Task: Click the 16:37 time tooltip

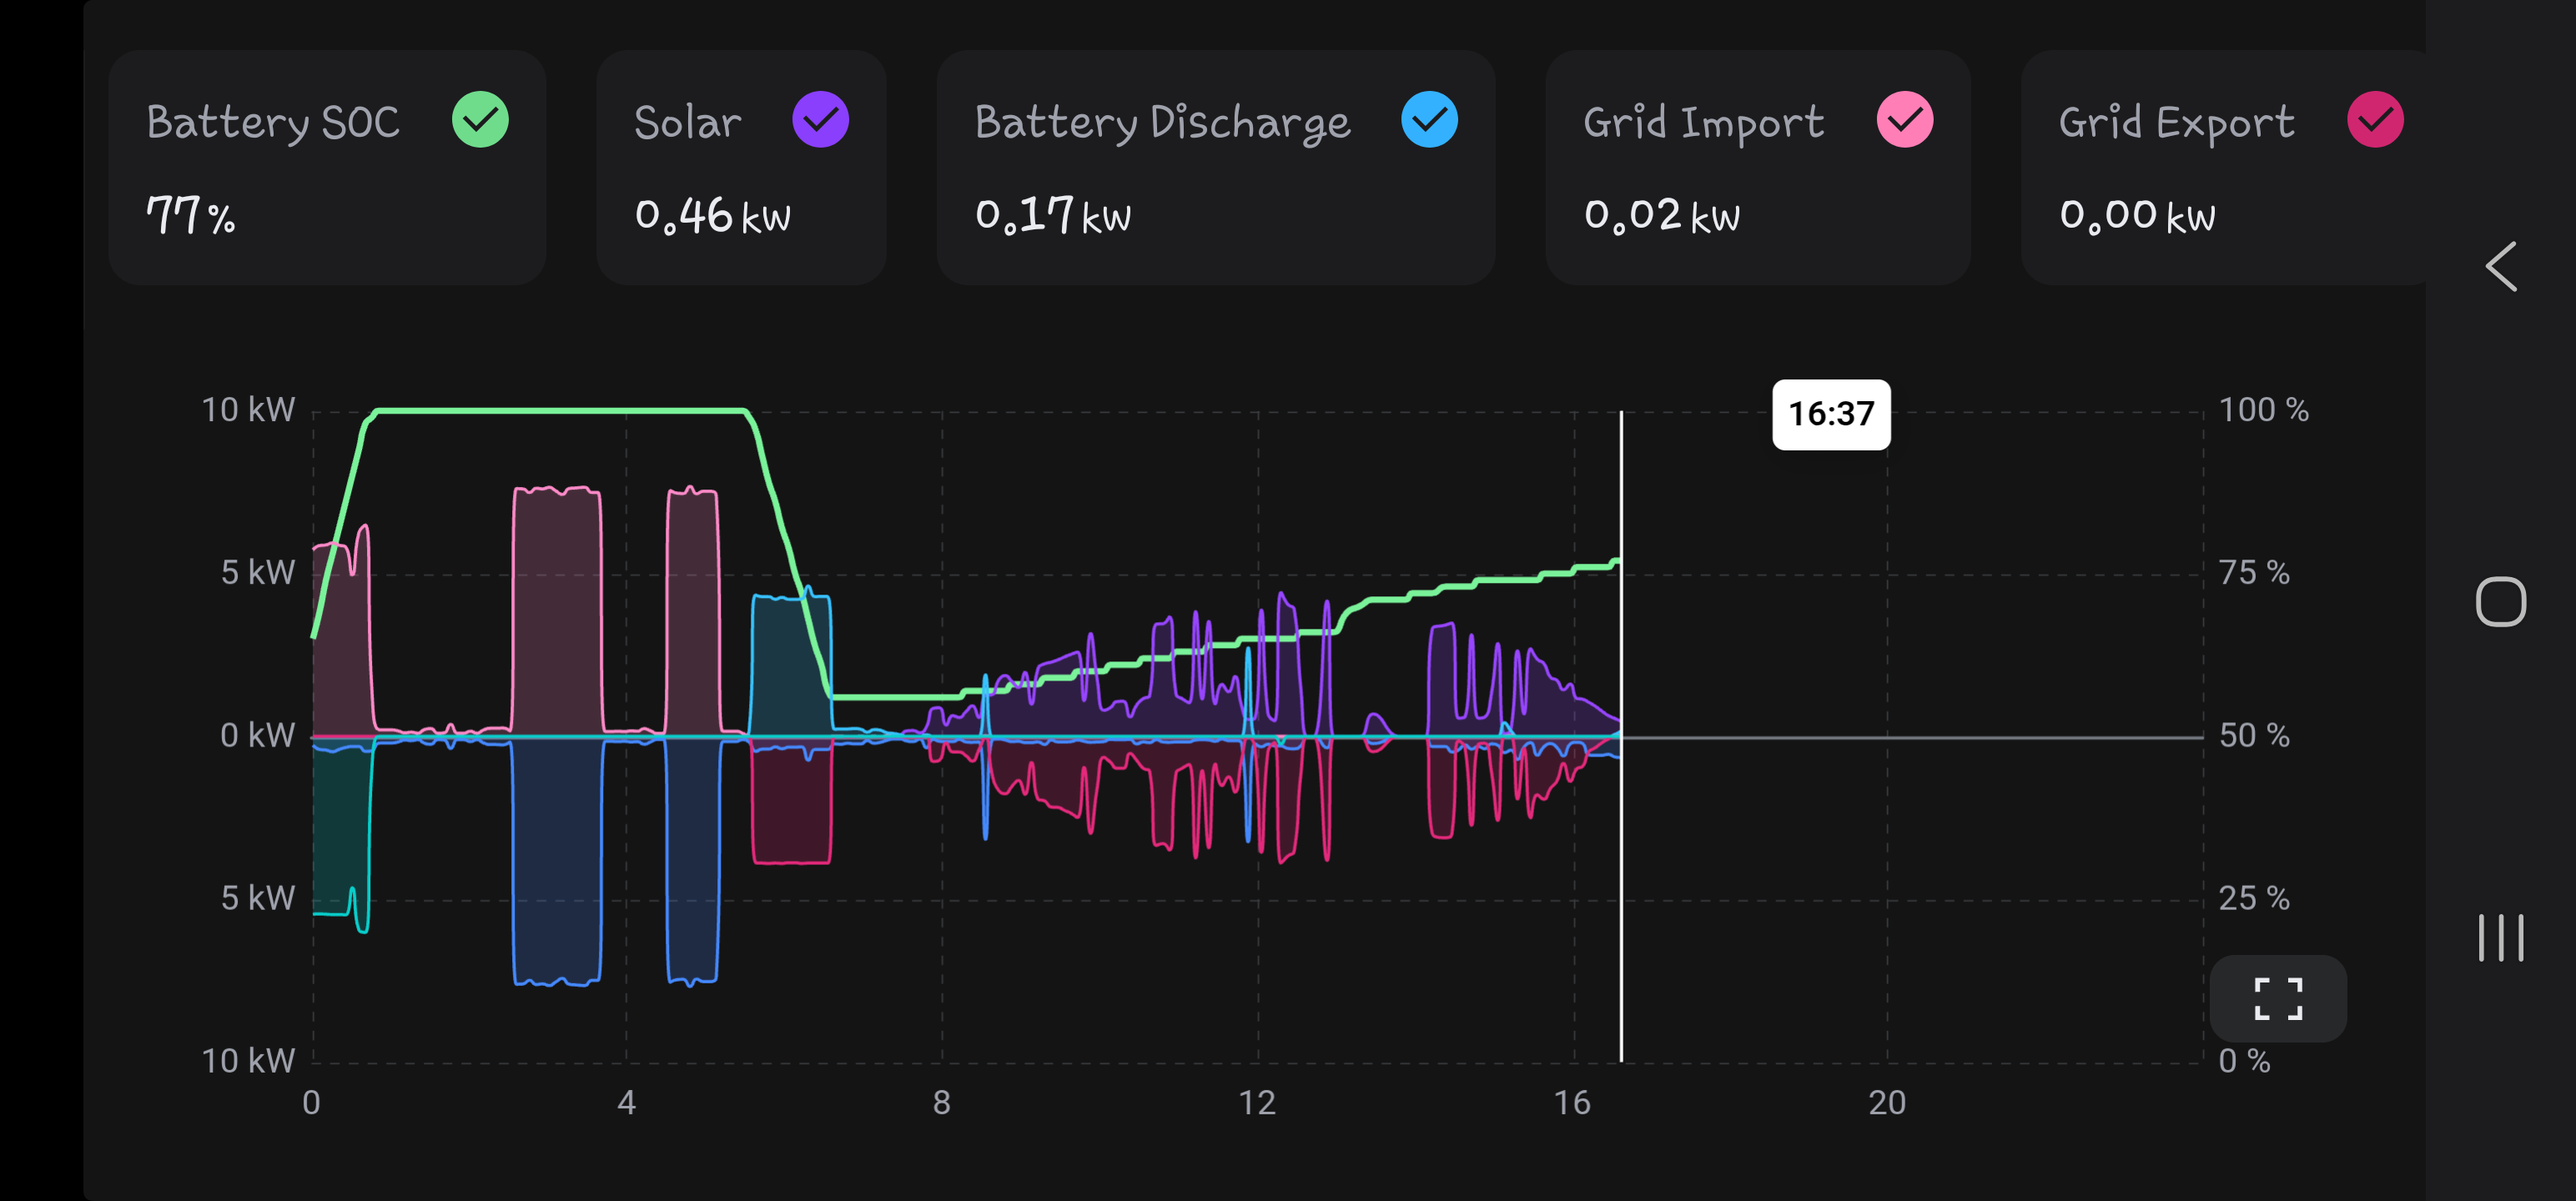Action: [x=1830, y=414]
